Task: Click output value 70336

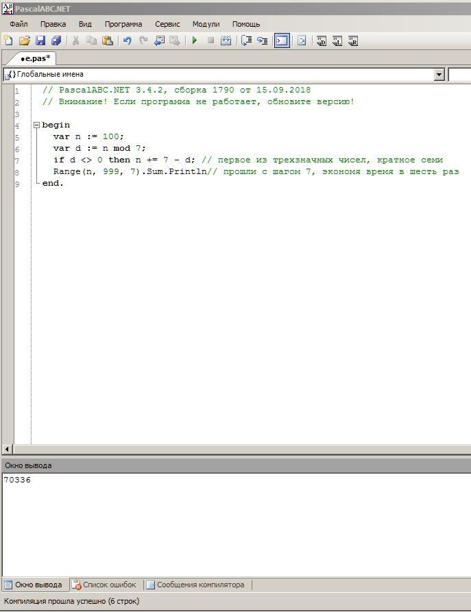Action: [17, 480]
